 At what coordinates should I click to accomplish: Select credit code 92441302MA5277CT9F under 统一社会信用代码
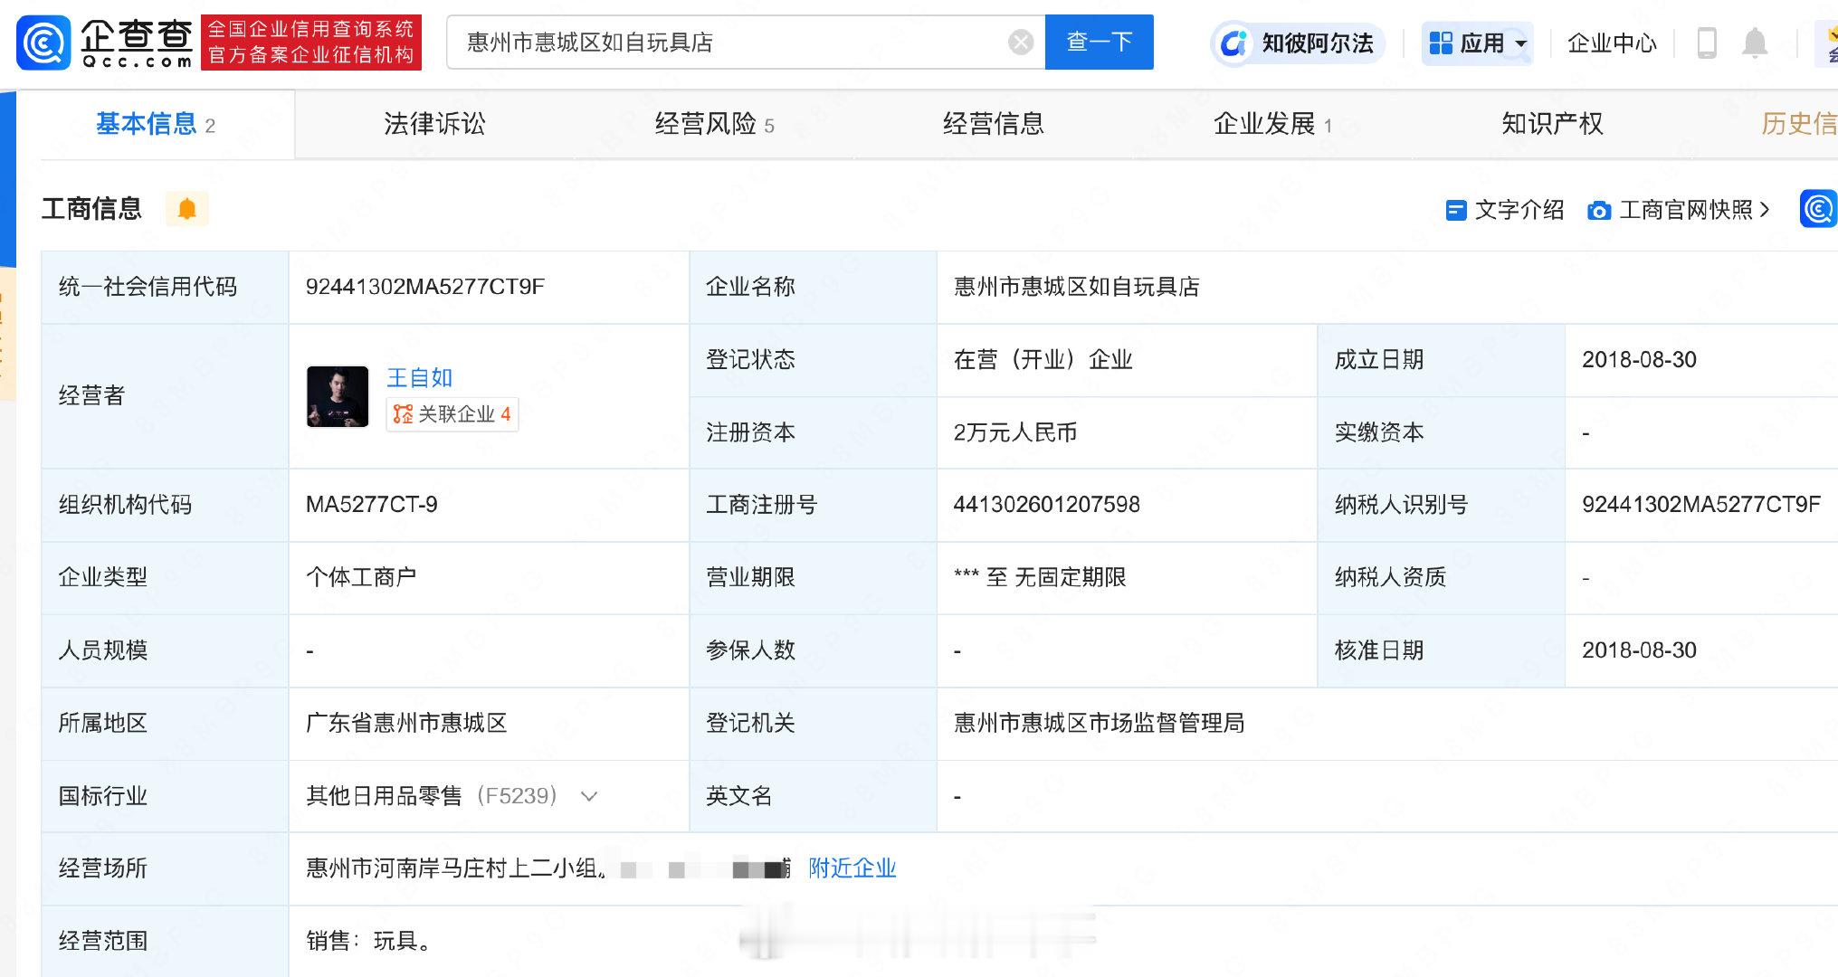pos(425,287)
